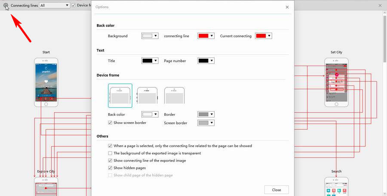Toggle Show connecting line of exported image
This screenshot has width=387, height=196.
coord(110,160)
